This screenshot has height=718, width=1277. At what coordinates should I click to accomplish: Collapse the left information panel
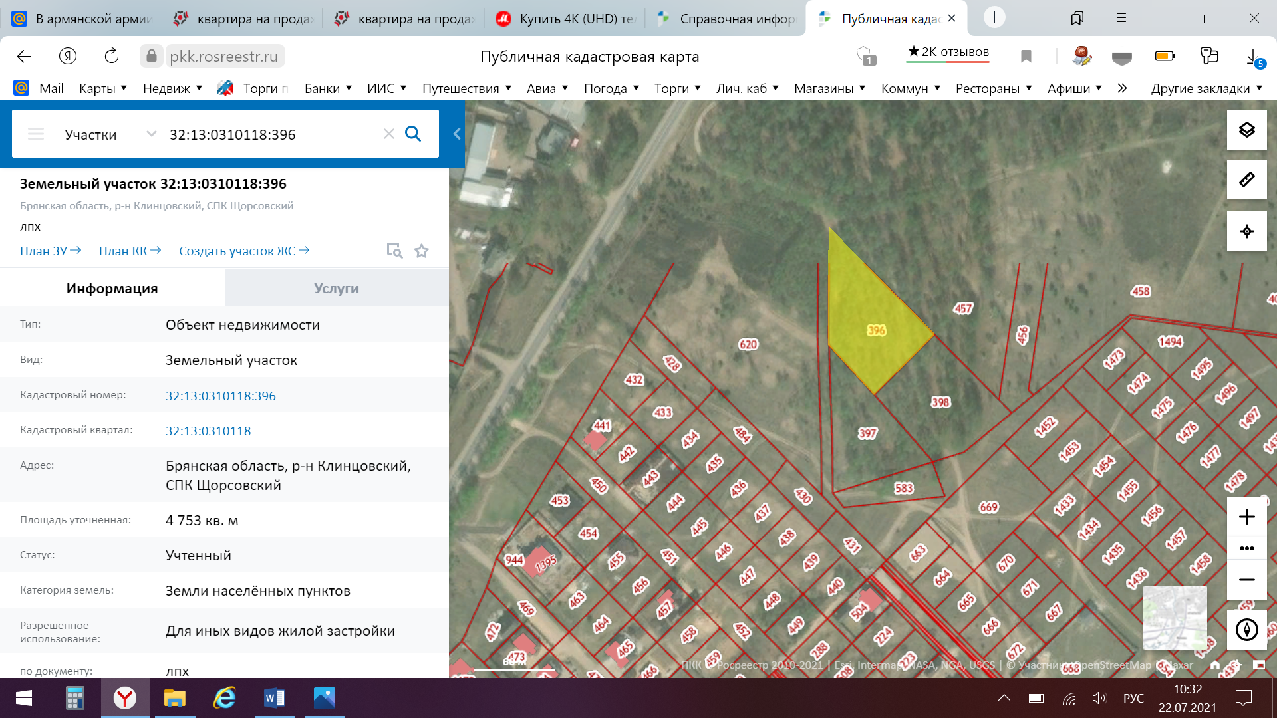pyautogui.click(x=457, y=134)
